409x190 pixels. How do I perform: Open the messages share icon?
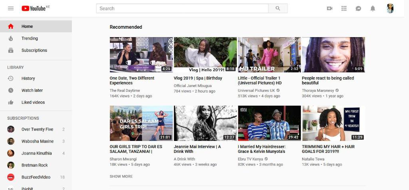tap(358, 8)
